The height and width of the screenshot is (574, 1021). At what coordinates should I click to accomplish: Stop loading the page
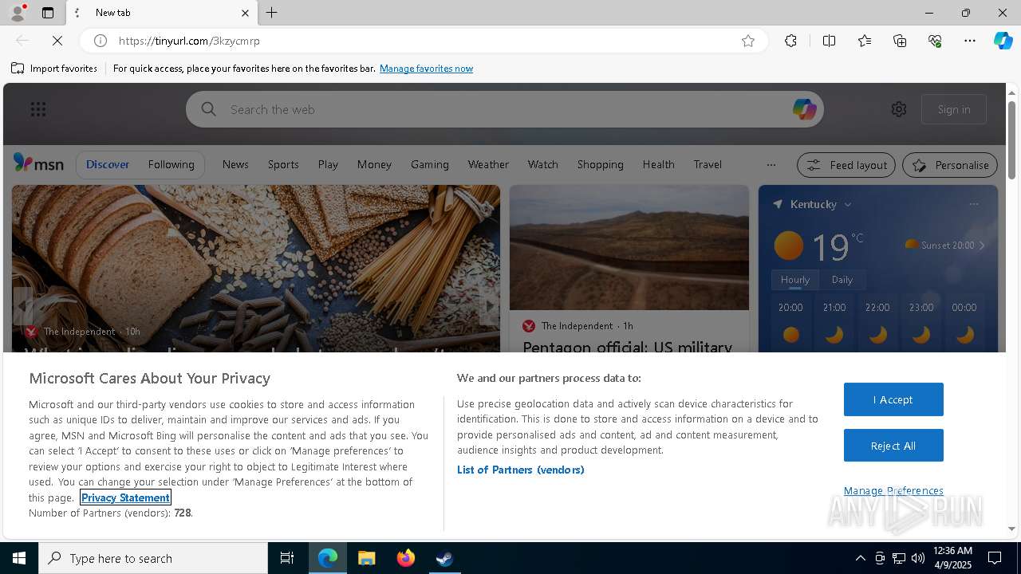[x=57, y=41]
